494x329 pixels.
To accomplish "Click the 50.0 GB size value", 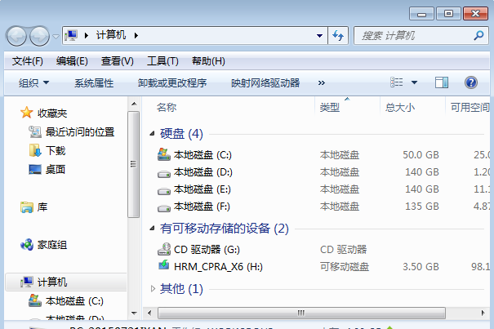I will pyautogui.click(x=421, y=155).
